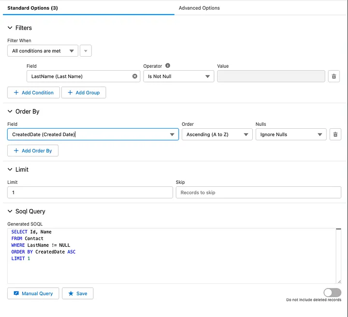This screenshot has width=348, height=317.
Task: Toggle Do not include deleted records
Action: [332, 292]
